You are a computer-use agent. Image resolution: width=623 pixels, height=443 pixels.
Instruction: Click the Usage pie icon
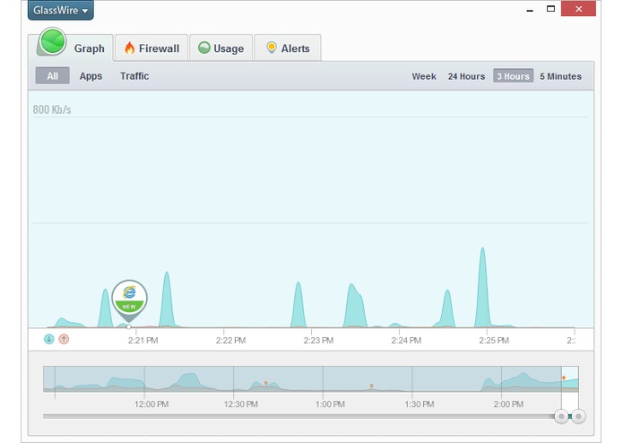pyautogui.click(x=204, y=48)
